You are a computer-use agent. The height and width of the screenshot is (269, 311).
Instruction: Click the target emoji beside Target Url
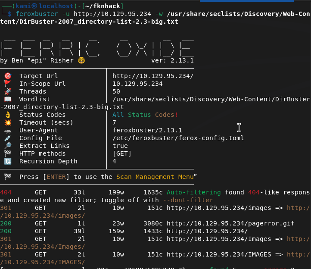[7, 76]
